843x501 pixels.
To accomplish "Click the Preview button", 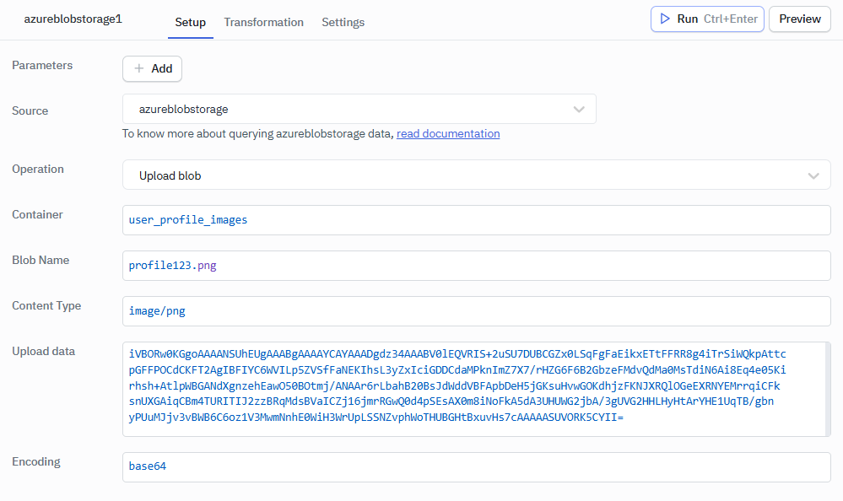I will coord(798,19).
